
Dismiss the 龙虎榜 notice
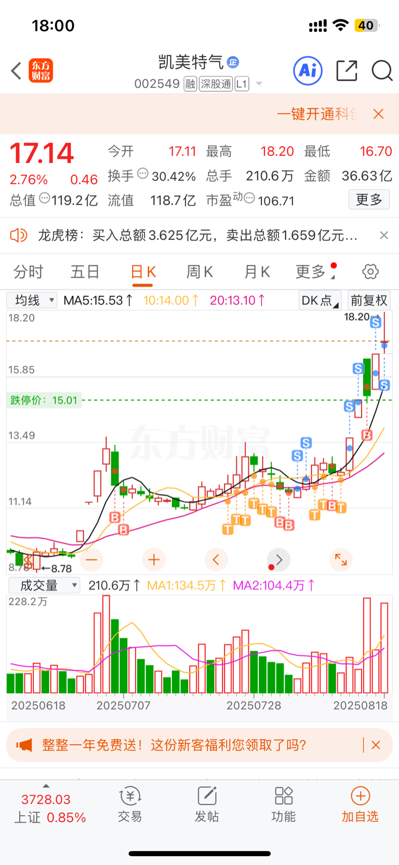pyautogui.click(x=384, y=236)
